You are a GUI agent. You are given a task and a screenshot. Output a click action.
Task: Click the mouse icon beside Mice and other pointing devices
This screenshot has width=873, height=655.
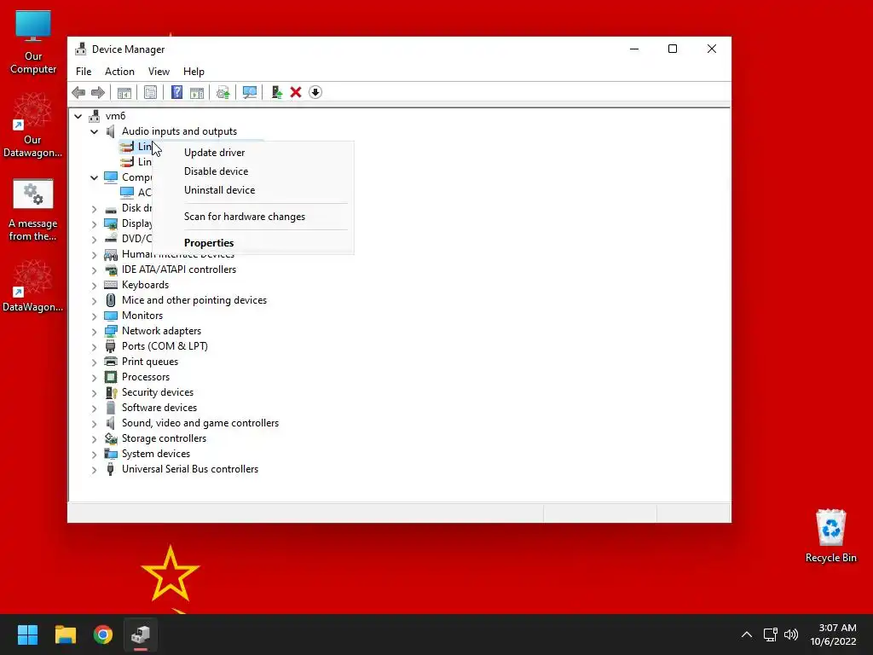(111, 300)
